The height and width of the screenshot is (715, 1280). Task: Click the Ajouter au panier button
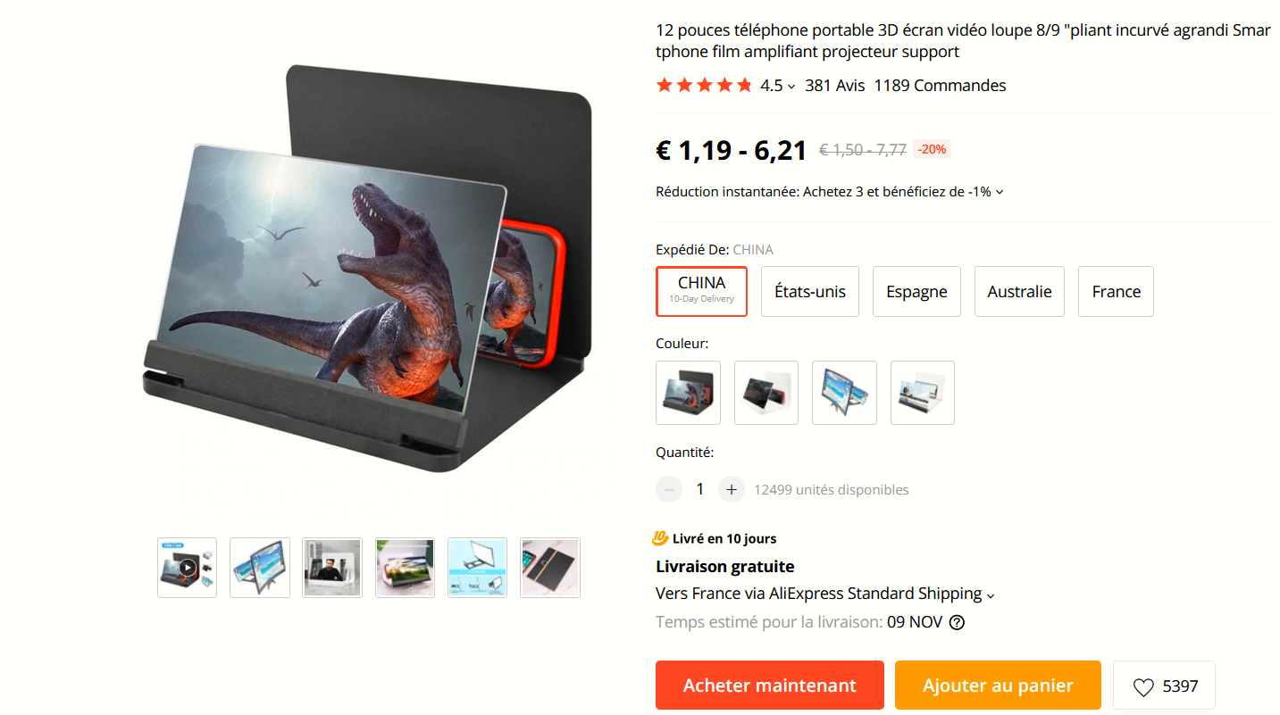[x=998, y=685]
